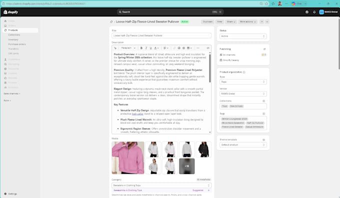
Task: Go to next product arrow
Action: pyautogui.click(x=267, y=21)
